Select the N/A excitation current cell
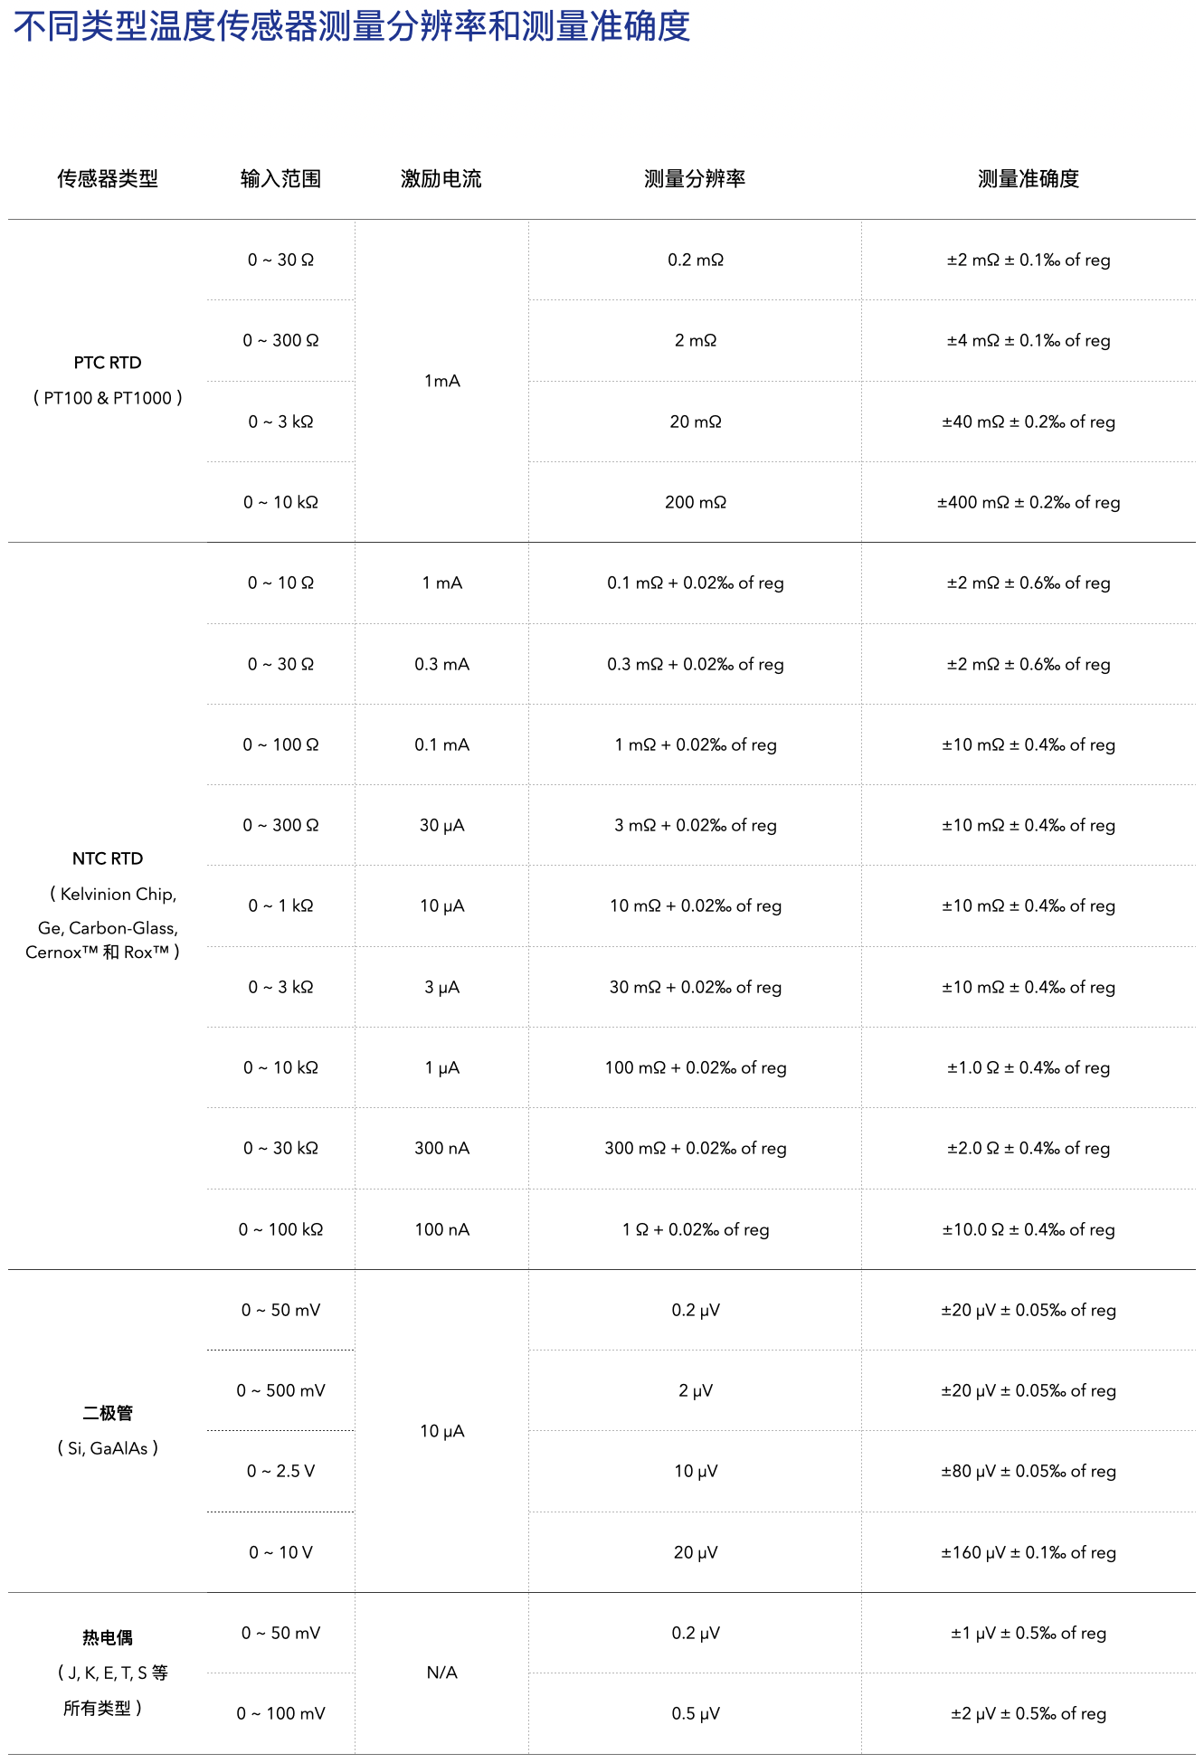1204x1763 pixels. (441, 1673)
